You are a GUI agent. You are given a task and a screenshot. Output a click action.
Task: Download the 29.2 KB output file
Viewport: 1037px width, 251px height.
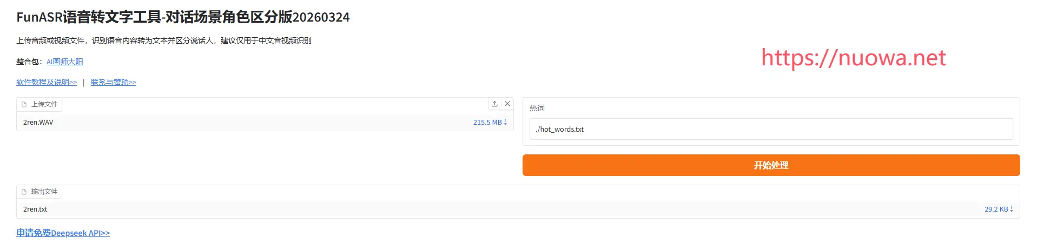click(998, 209)
